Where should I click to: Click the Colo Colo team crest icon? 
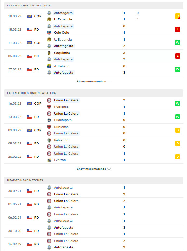[49, 33]
